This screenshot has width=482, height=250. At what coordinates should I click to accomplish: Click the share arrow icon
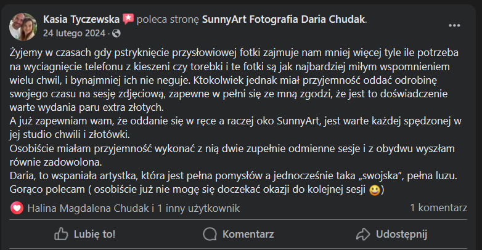pyautogui.click(x=363, y=234)
